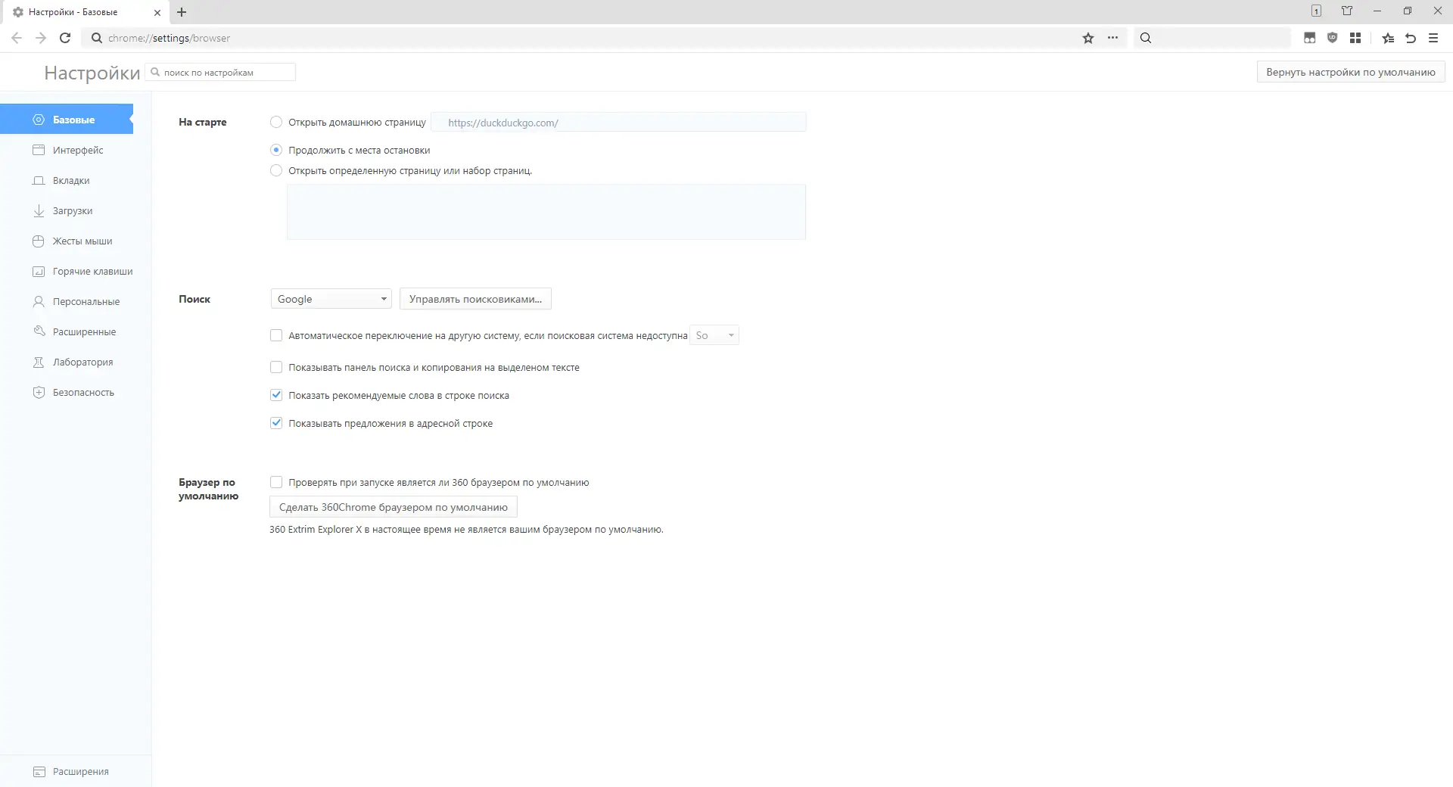1453x787 pixels.
Task: Click the mouse icon for Жесты мыши
Action: point(39,241)
